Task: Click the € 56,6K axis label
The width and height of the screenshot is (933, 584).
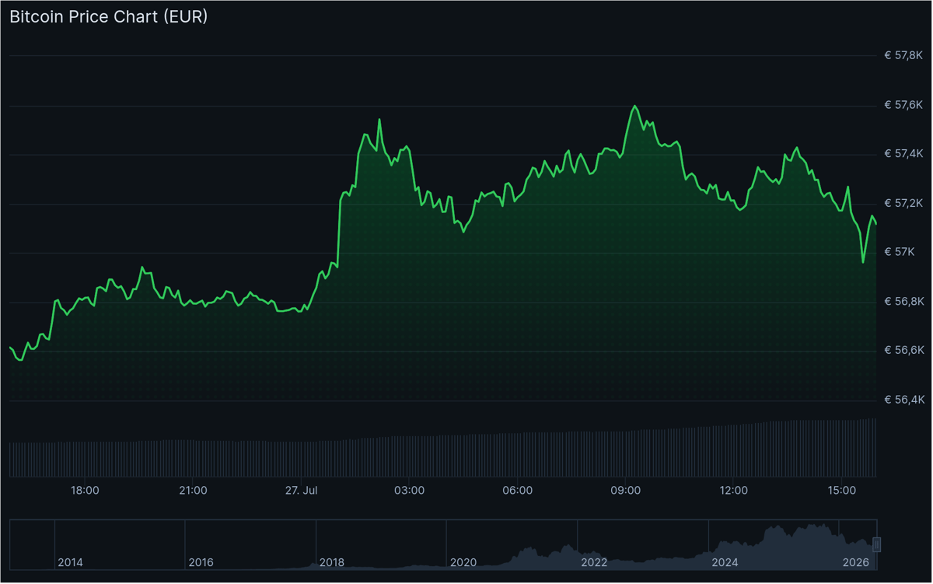Action: pyautogui.click(x=903, y=351)
